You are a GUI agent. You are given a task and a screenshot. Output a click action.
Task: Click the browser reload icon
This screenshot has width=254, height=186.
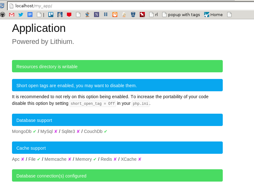[2, 6]
